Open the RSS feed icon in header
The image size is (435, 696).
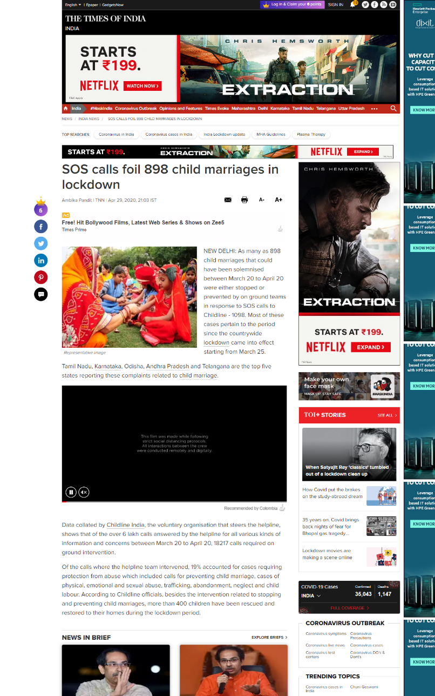click(x=384, y=4)
